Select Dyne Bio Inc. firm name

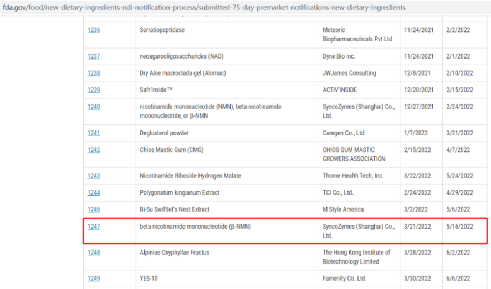(x=339, y=56)
